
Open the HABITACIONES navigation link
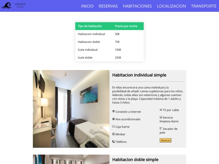tap(137, 6)
